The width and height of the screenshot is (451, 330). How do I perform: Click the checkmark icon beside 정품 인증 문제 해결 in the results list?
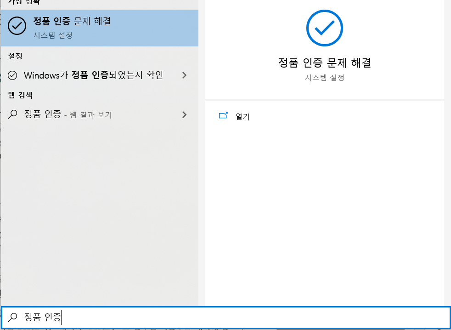(x=17, y=26)
